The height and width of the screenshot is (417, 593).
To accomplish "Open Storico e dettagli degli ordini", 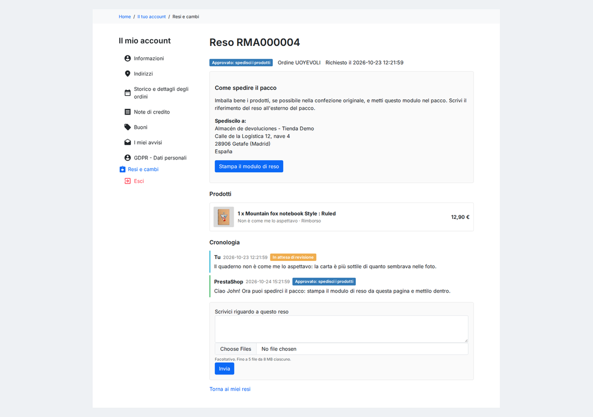I will coord(161,93).
